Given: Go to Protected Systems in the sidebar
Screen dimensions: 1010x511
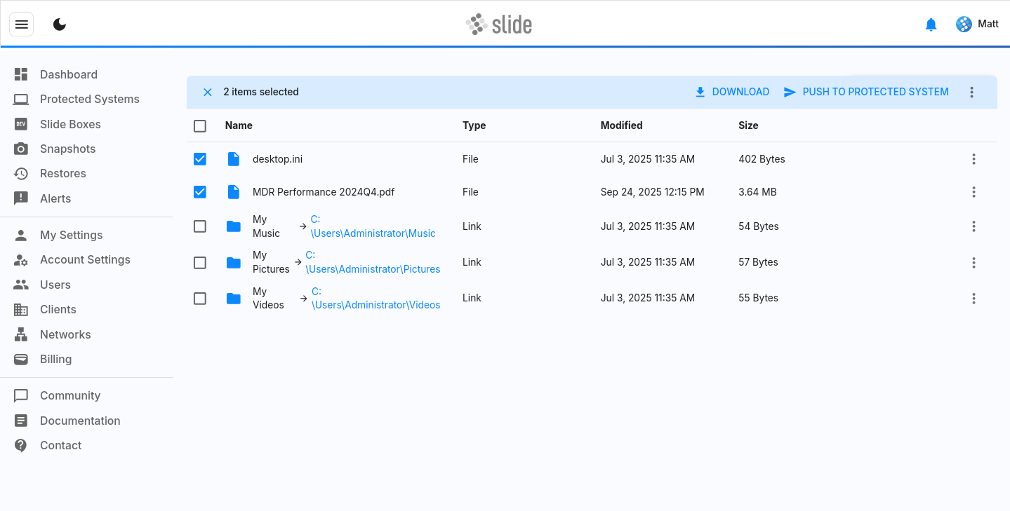Looking at the screenshot, I should [x=89, y=99].
